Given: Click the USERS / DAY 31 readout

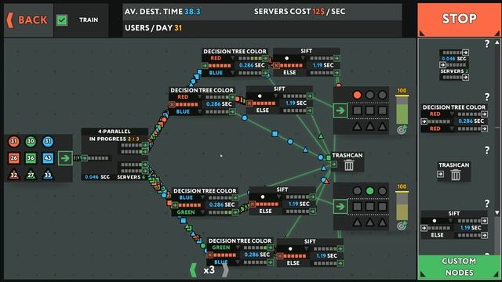Looking at the screenshot, I should [x=154, y=28].
